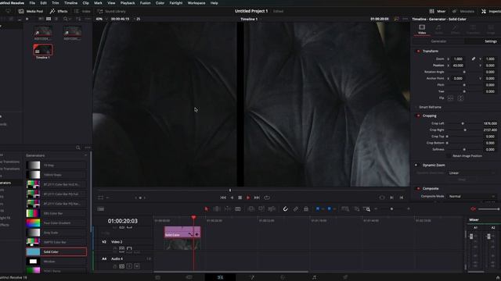Click the Insert Clip toolbar icon

[251, 209]
